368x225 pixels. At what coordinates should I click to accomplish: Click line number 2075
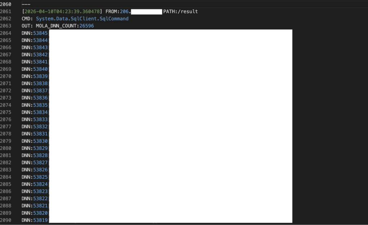pos(6,112)
